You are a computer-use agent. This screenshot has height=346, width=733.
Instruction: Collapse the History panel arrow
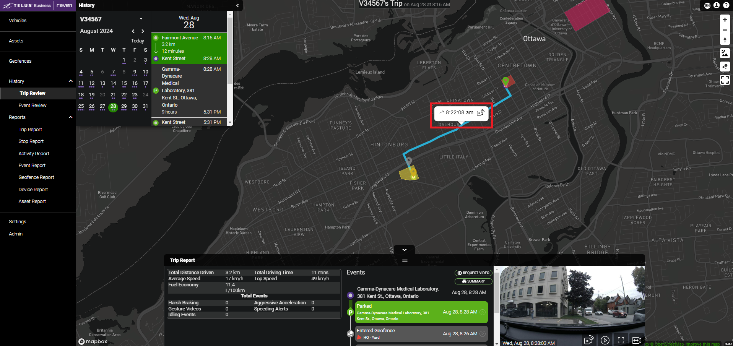[237, 5]
